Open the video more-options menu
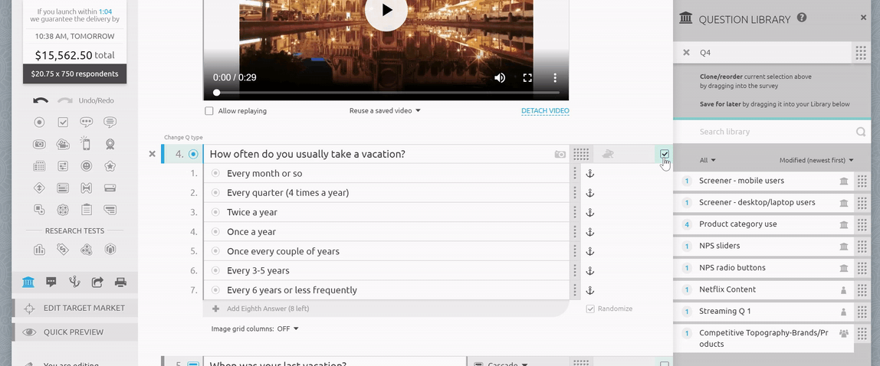Image resolution: width=880 pixels, height=366 pixels. pos(554,77)
